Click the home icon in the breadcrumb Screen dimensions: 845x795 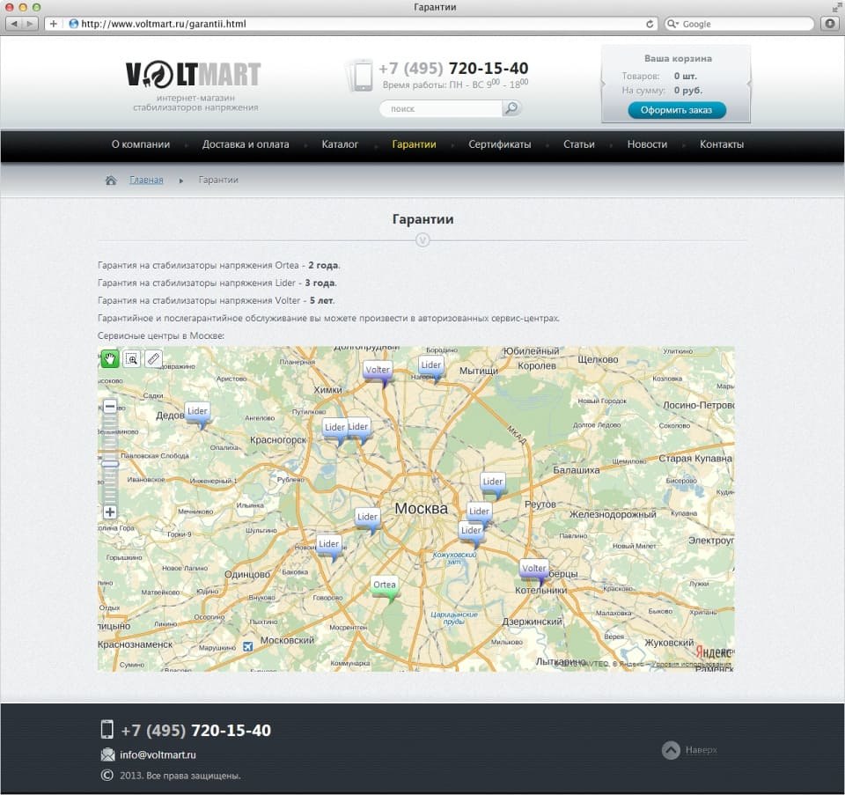pos(111,180)
